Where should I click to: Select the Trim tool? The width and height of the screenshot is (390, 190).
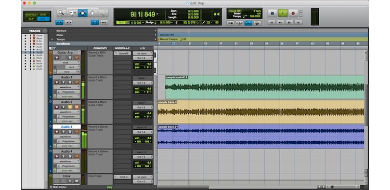click(x=73, y=13)
